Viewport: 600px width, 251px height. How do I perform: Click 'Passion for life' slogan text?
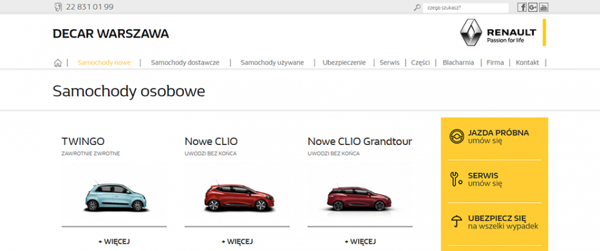coord(505,40)
